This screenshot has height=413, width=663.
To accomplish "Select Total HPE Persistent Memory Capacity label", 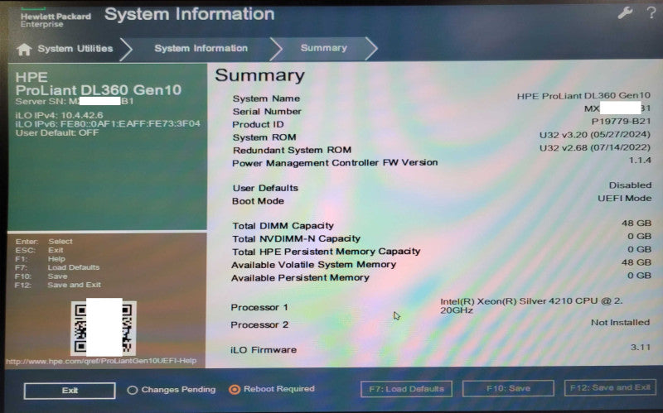I will (x=326, y=252).
